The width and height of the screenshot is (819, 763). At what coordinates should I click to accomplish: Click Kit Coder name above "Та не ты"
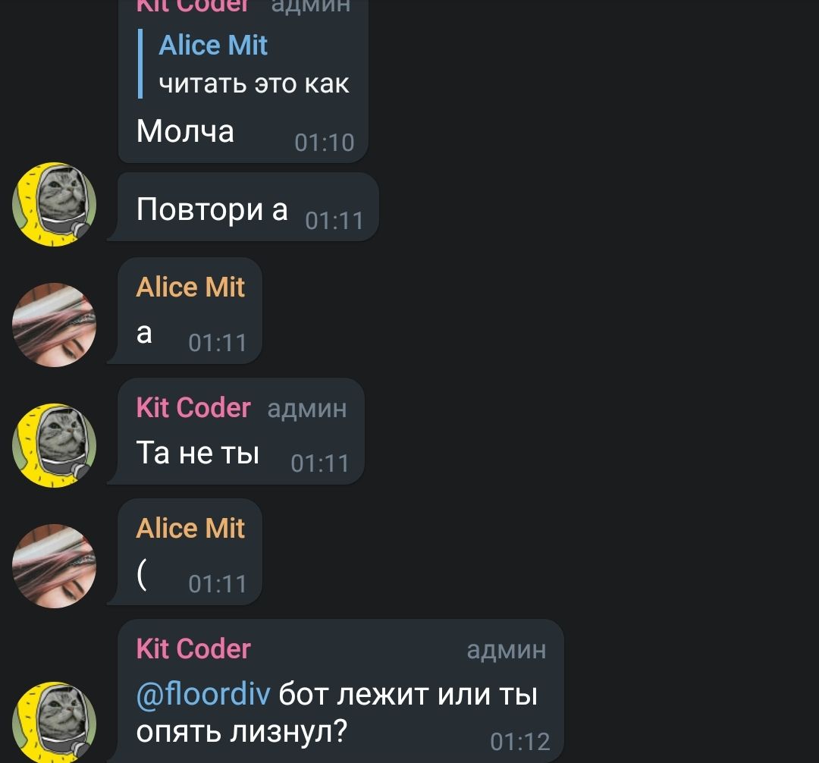194,408
